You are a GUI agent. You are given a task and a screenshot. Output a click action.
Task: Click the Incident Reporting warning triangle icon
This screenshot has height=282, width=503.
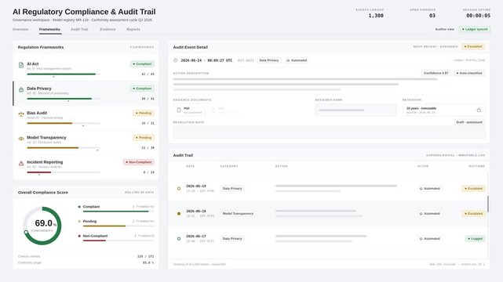[21, 163]
